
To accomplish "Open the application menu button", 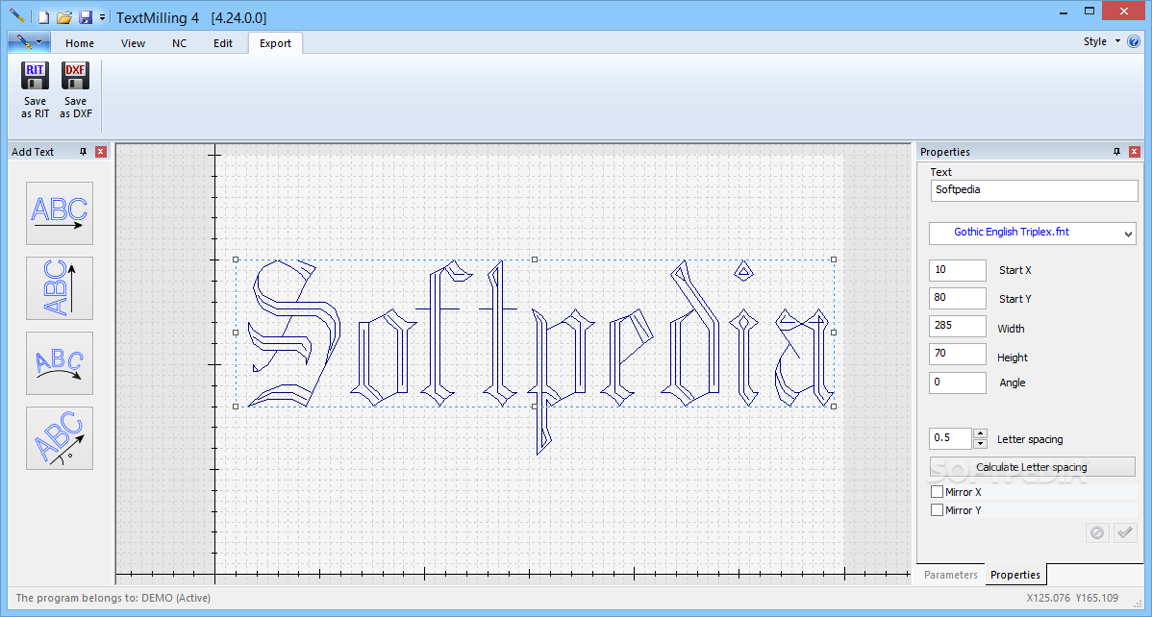I will pyautogui.click(x=30, y=42).
